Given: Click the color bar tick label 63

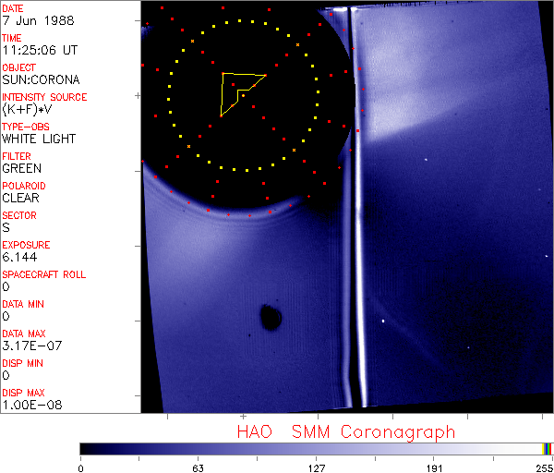Looking at the screenshot, I should click(199, 467).
